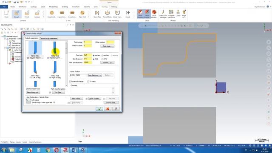This screenshot has width=272, height=153.
Task: Open the From Machine home position dropdown
Action: point(95,75)
